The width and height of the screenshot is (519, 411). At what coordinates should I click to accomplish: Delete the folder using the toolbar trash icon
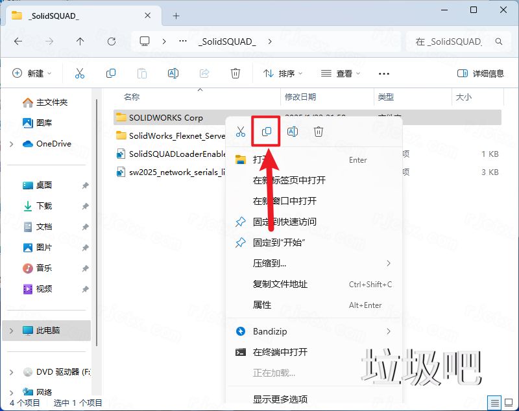click(235, 73)
